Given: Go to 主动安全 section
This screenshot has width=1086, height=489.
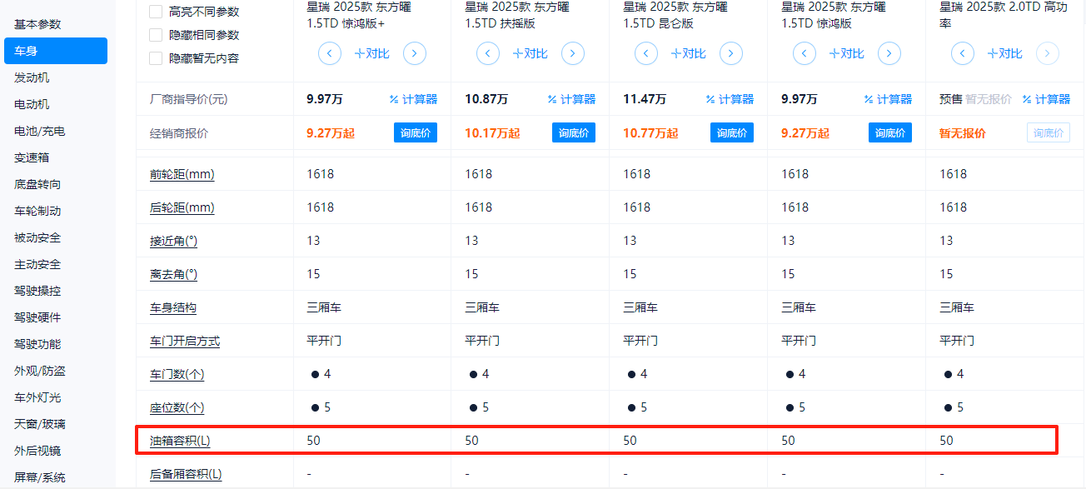Looking at the screenshot, I should [x=37, y=264].
